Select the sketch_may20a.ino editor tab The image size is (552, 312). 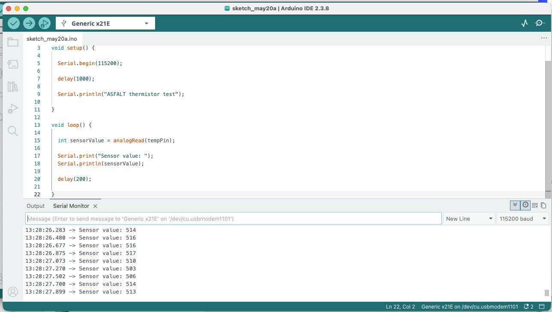coord(52,39)
